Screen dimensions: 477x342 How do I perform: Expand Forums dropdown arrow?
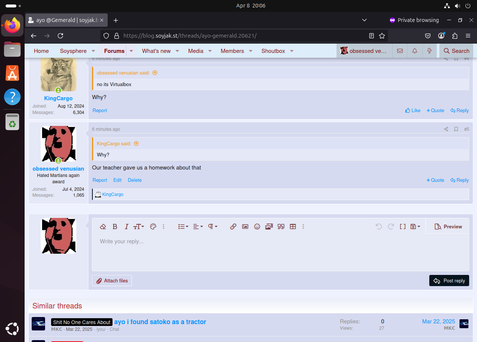pos(131,51)
